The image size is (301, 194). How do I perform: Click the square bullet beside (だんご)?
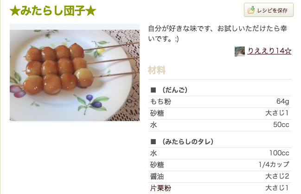pos(153,90)
